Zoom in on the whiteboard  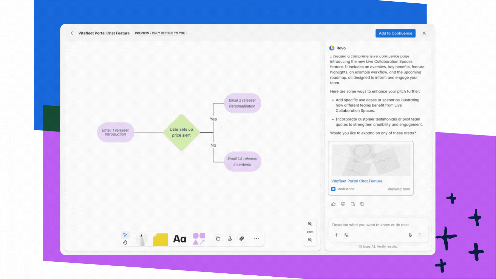310,224
